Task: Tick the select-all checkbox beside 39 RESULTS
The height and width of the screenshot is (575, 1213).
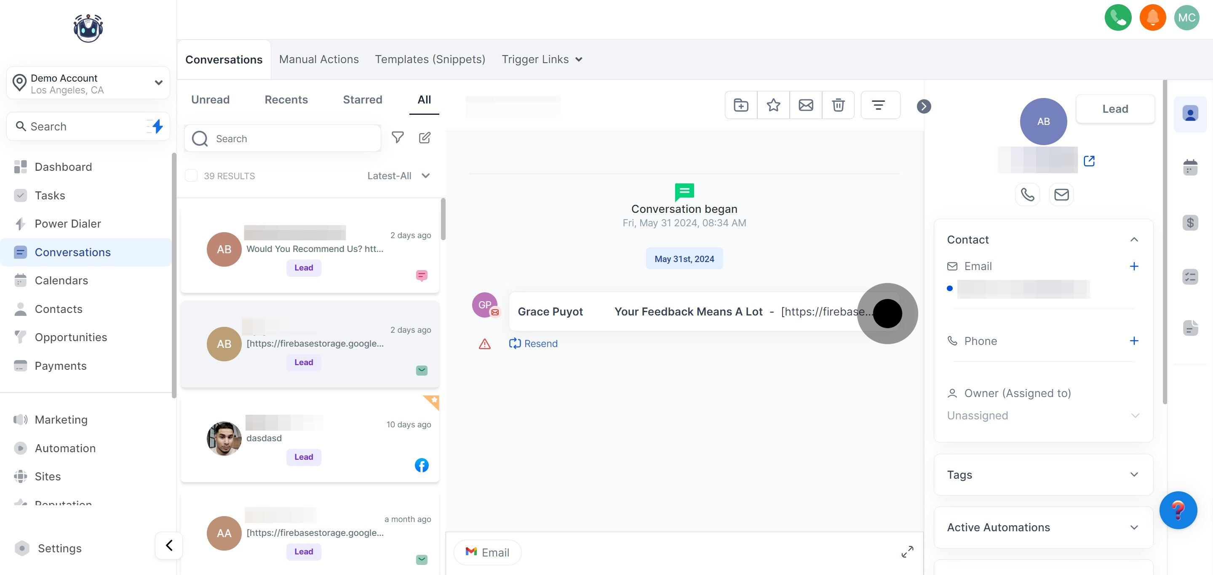Action: [191, 175]
